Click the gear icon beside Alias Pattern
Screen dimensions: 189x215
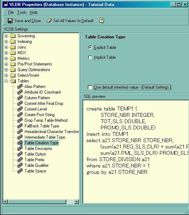point(20,87)
